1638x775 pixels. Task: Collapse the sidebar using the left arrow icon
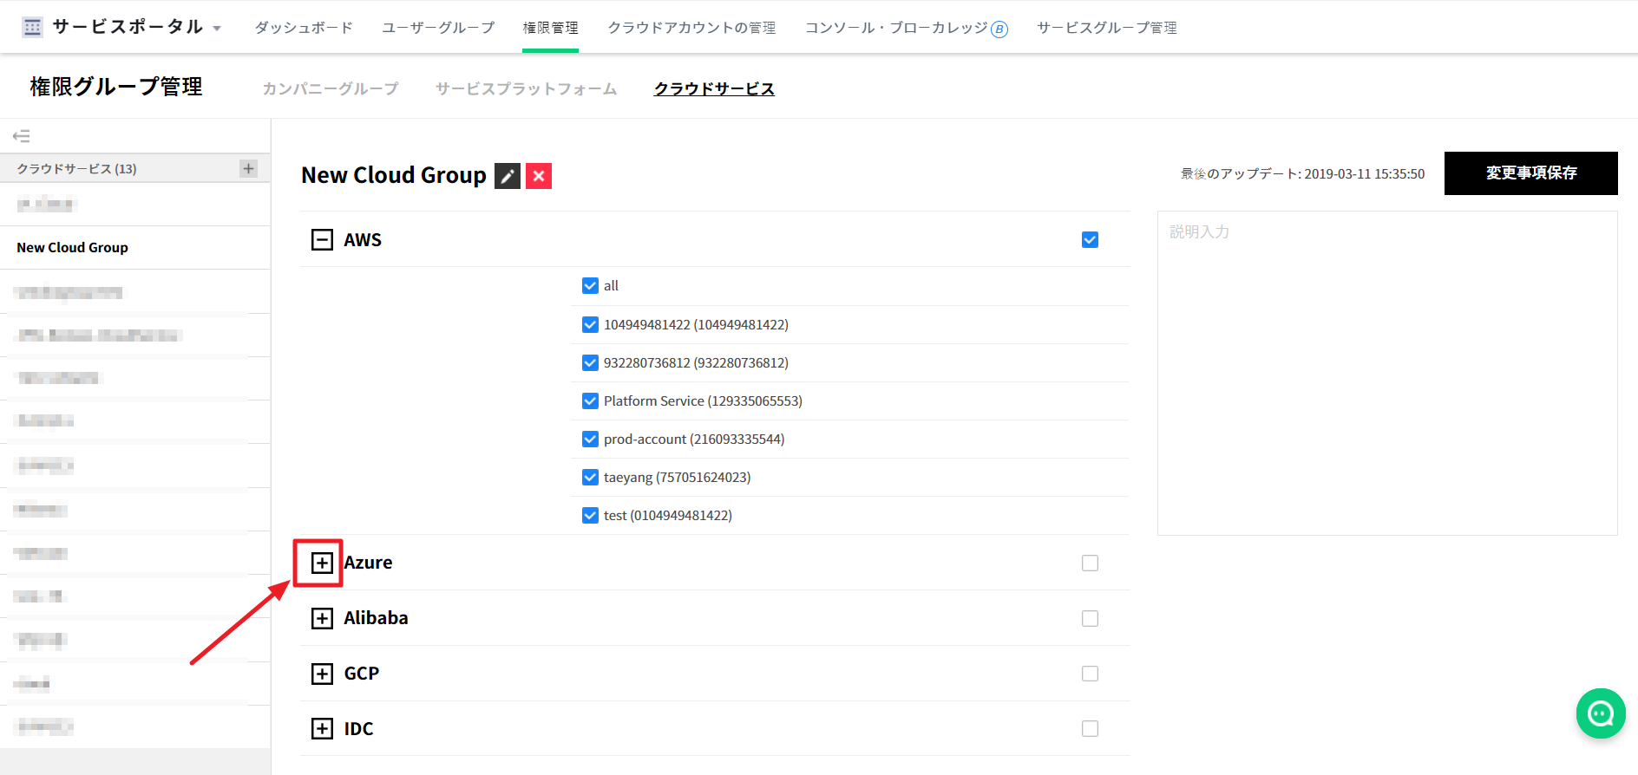point(22,136)
